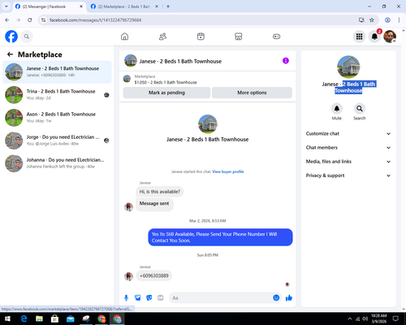Click the +6096303889 message bubble
This screenshot has height=325, width=406.
pyautogui.click(x=154, y=275)
